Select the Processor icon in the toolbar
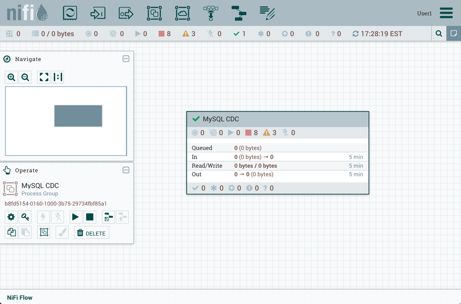Viewport: 461px width, 304px height. point(70,13)
